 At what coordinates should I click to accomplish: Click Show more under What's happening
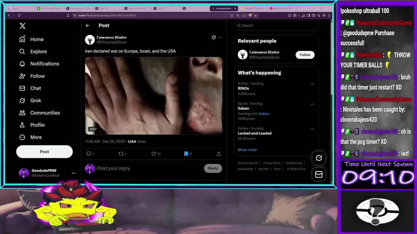pyautogui.click(x=247, y=150)
